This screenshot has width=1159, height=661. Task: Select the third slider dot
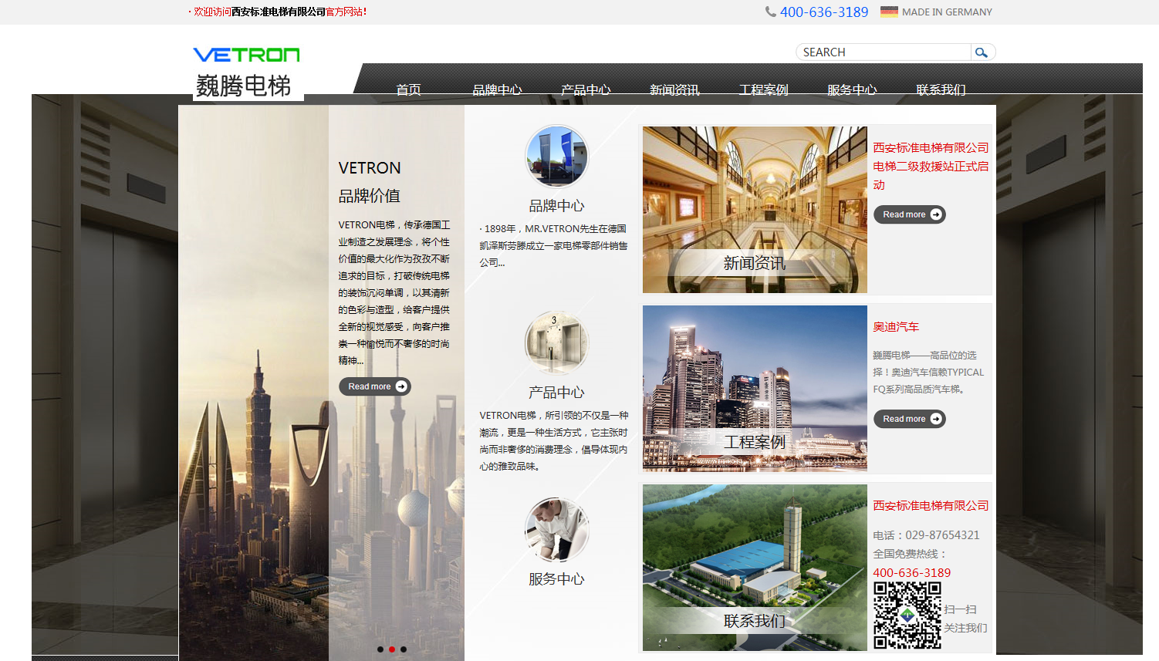pos(404,649)
